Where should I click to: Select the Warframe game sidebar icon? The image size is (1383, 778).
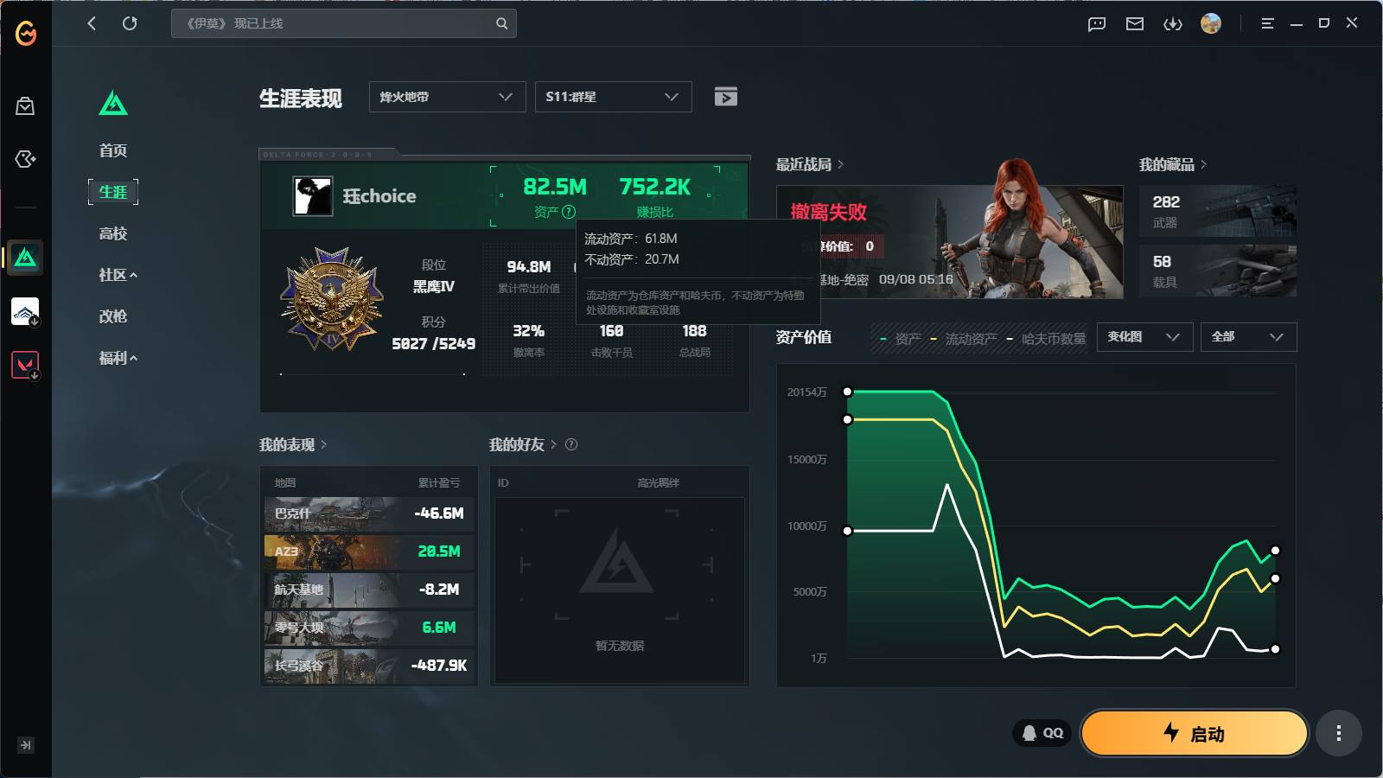pos(25,311)
